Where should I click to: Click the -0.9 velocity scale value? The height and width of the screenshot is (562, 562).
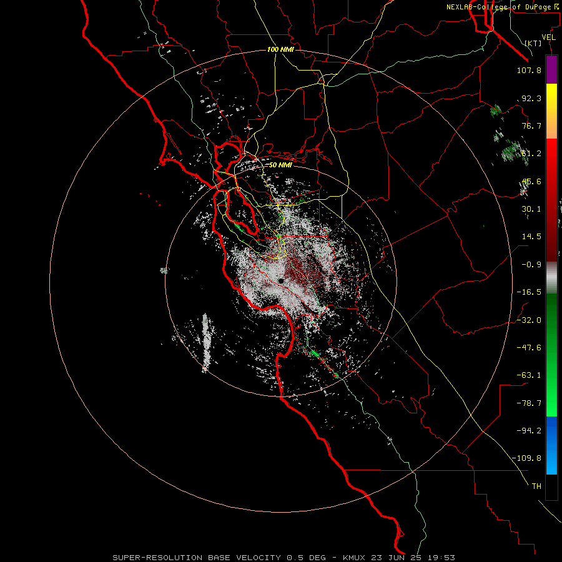[531, 265]
